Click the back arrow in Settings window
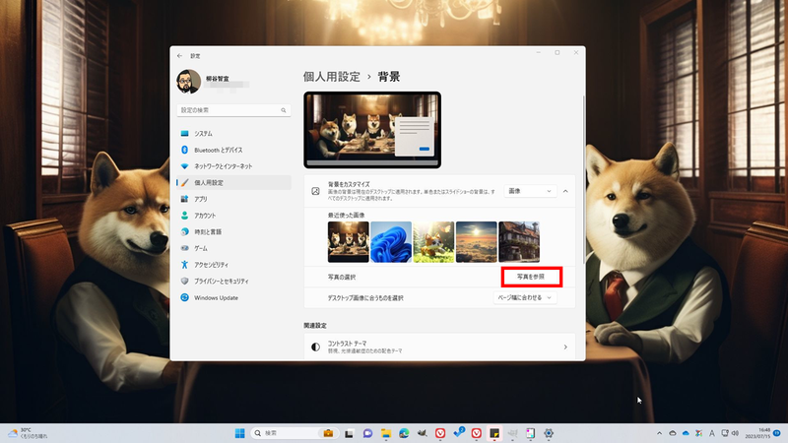788x443 pixels. point(180,56)
